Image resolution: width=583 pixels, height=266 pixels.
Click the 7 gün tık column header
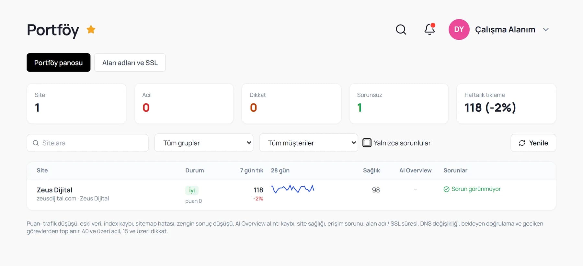click(x=252, y=170)
